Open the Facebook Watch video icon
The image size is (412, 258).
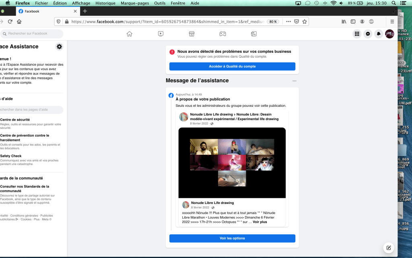161,34
